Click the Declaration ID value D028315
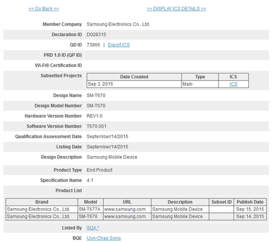The image size is (272, 242). [96, 34]
